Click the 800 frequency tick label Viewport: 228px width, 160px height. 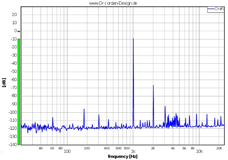click(x=127, y=148)
